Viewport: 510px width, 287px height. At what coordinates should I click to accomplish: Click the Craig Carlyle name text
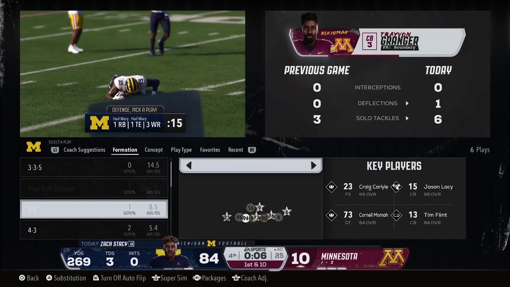point(373,187)
